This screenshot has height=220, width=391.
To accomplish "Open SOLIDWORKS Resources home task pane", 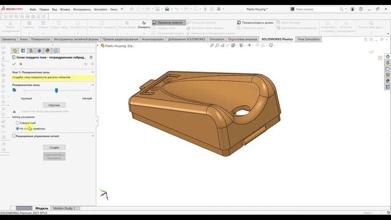I will 387,57.
